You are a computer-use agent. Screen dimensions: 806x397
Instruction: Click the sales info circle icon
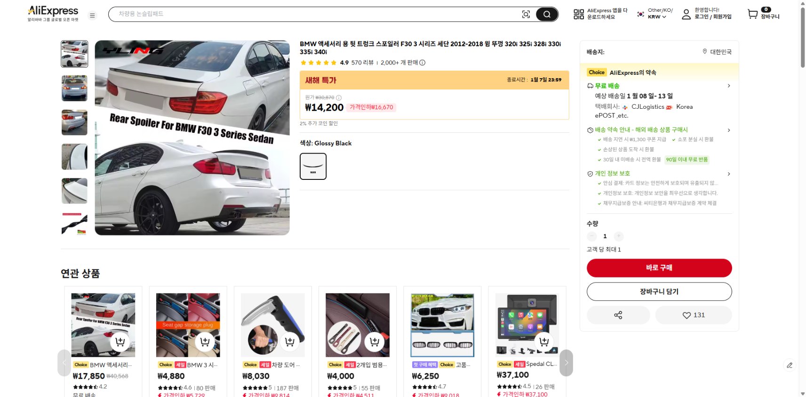click(x=423, y=63)
